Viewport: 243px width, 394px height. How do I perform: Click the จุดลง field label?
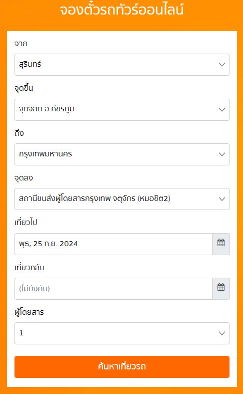tap(23, 178)
